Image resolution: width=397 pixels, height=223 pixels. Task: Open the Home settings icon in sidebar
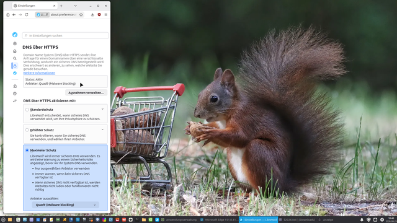tap(15, 51)
